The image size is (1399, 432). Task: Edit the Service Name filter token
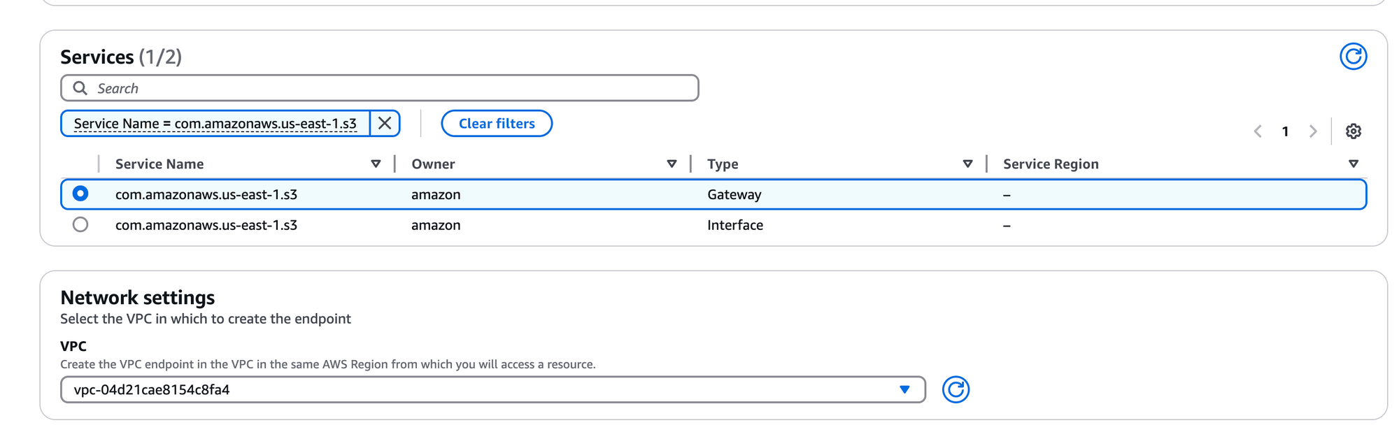215,124
